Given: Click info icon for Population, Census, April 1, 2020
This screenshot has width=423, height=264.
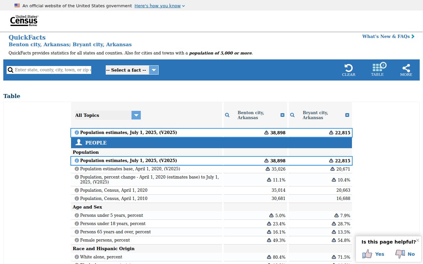Looking at the screenshot, I should 77,190.
